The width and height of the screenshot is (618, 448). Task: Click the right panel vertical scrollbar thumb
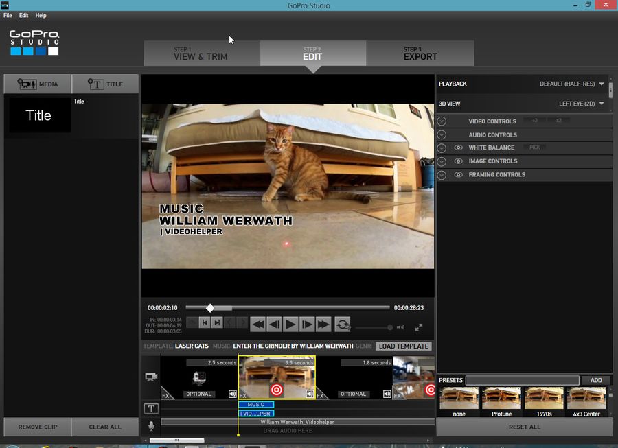(610, 90)
